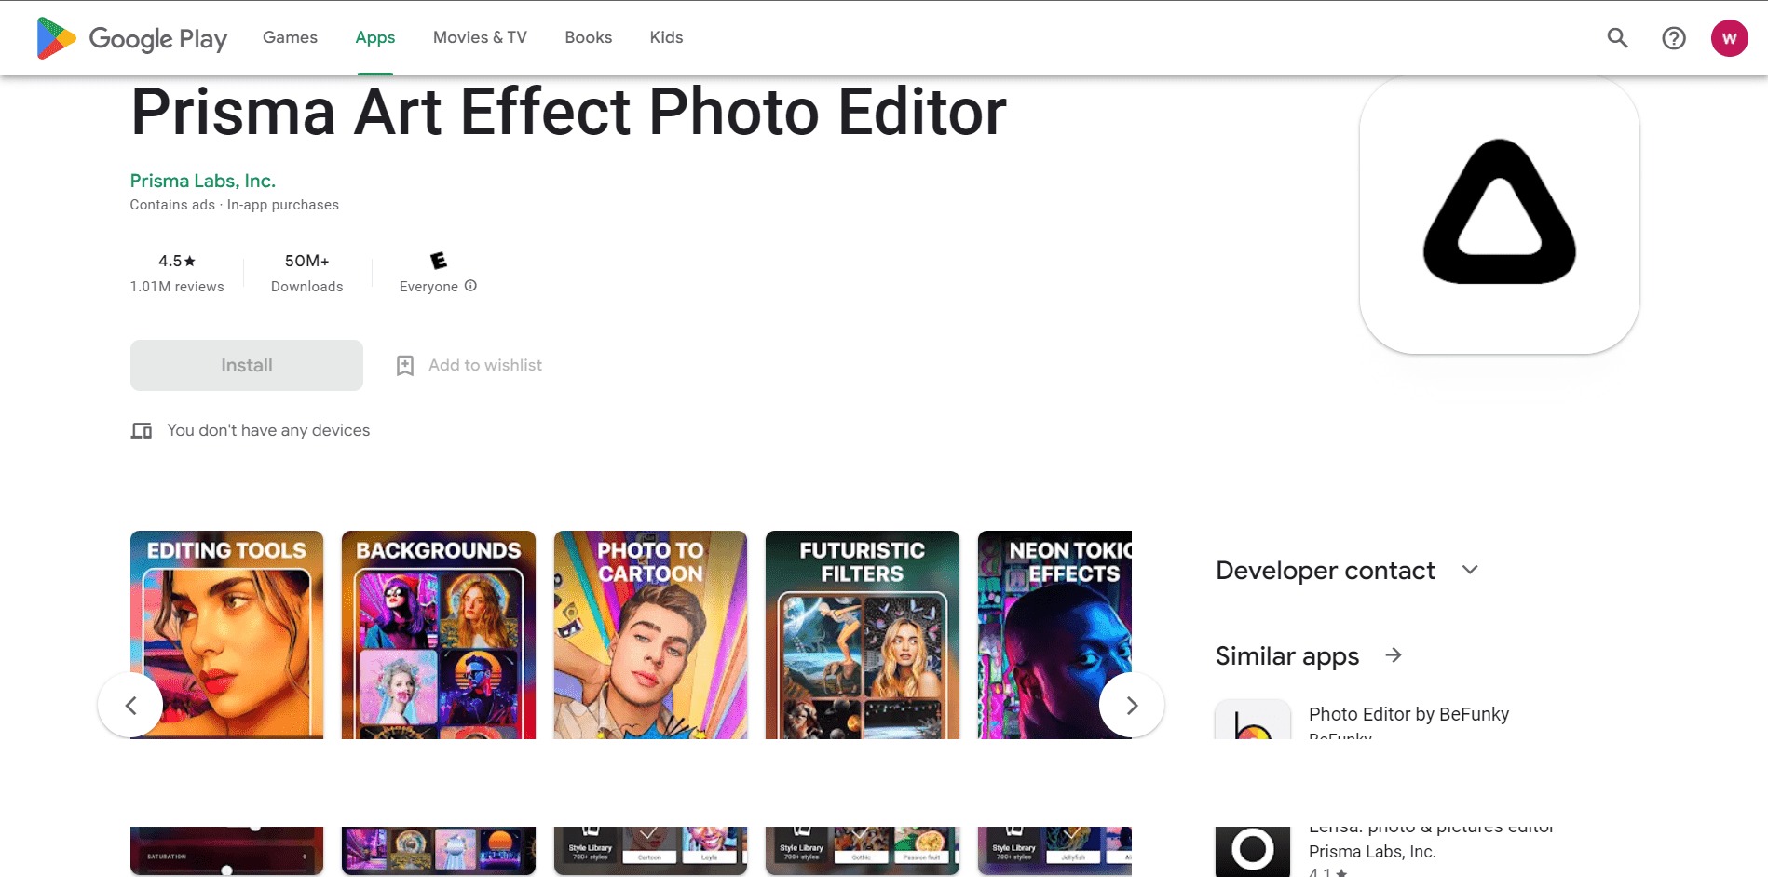Click the Downloads label under 50M+

coord(307,287)
